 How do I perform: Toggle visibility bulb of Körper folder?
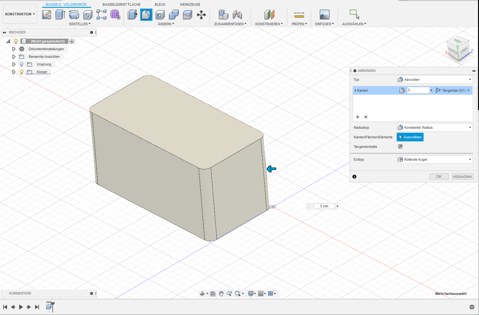click(22, 72)
